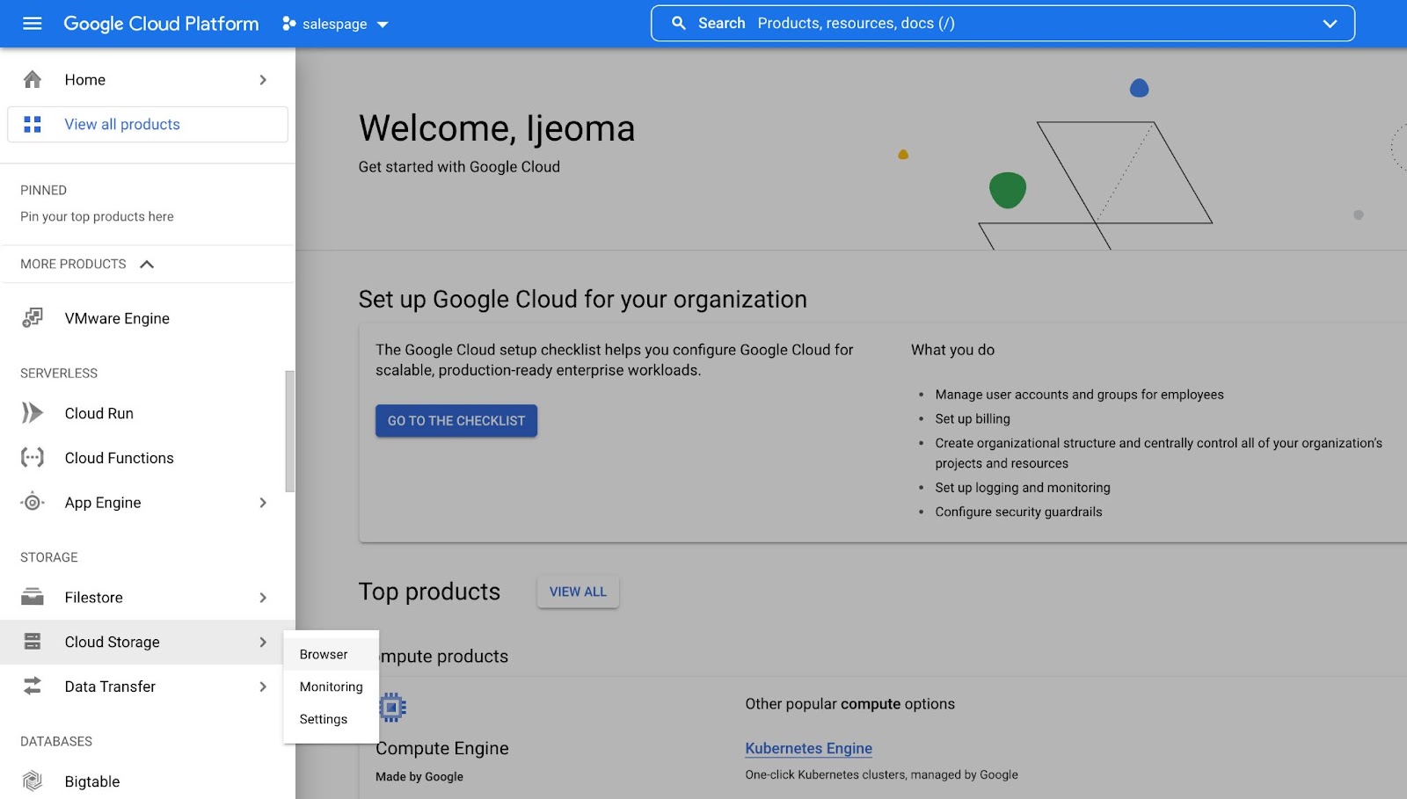Screen dimensions: 1407x799
Task: Click the 'Pin your top products here' text
Action: (97, 216)
